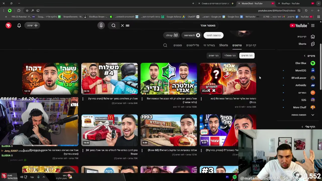Select the הכי ישנים sort chip
This screenshot has width=322, height=181.
(214, 56)
